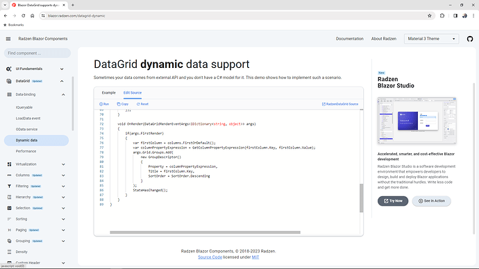Open the Chrome profile avatar
The image size is (479, 269).
pyautogui.click(x=464, y=16)
